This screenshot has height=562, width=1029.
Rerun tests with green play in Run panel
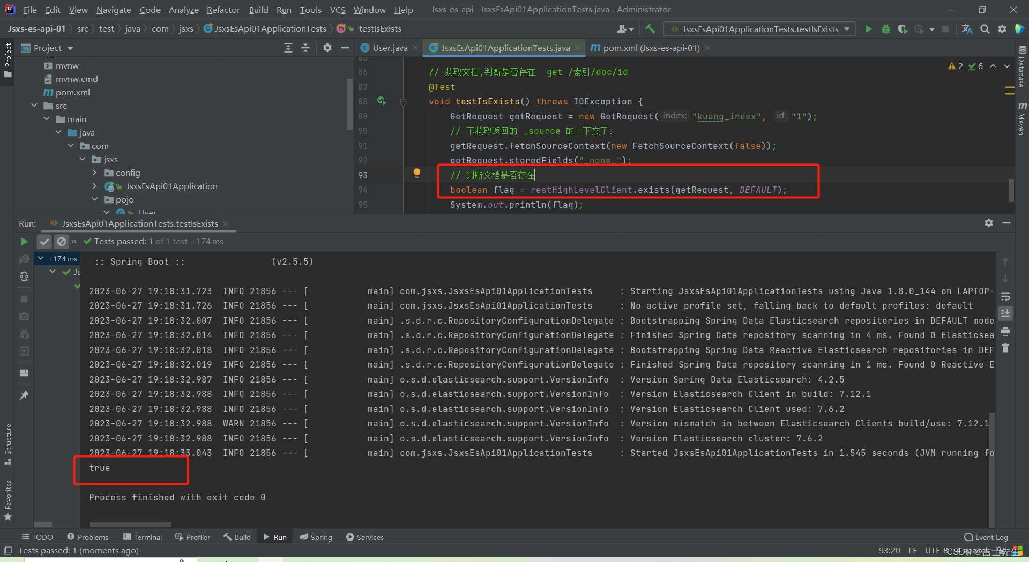coord(24,242)
